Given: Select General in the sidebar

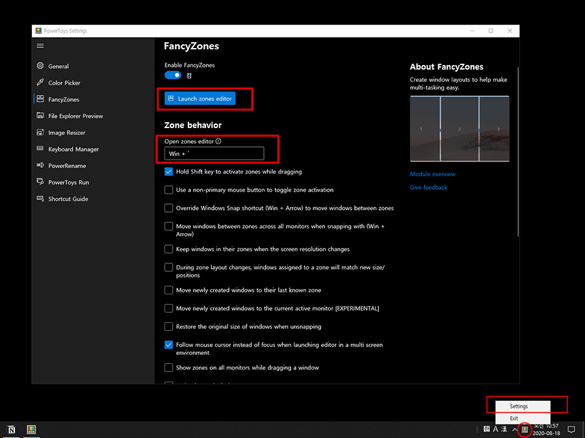Looking at the screenshot, I should [58, 66].
